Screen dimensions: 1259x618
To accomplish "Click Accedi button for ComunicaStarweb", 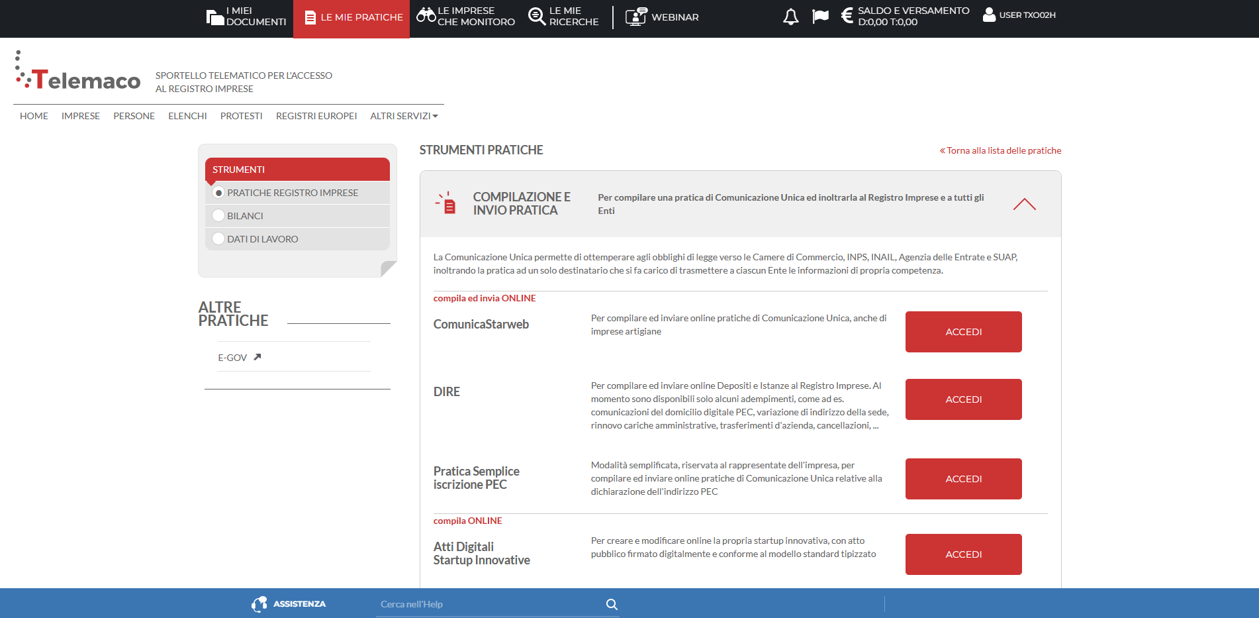I will coord(963,332).
